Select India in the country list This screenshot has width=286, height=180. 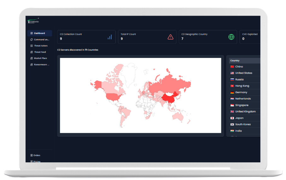click(245, 131)
